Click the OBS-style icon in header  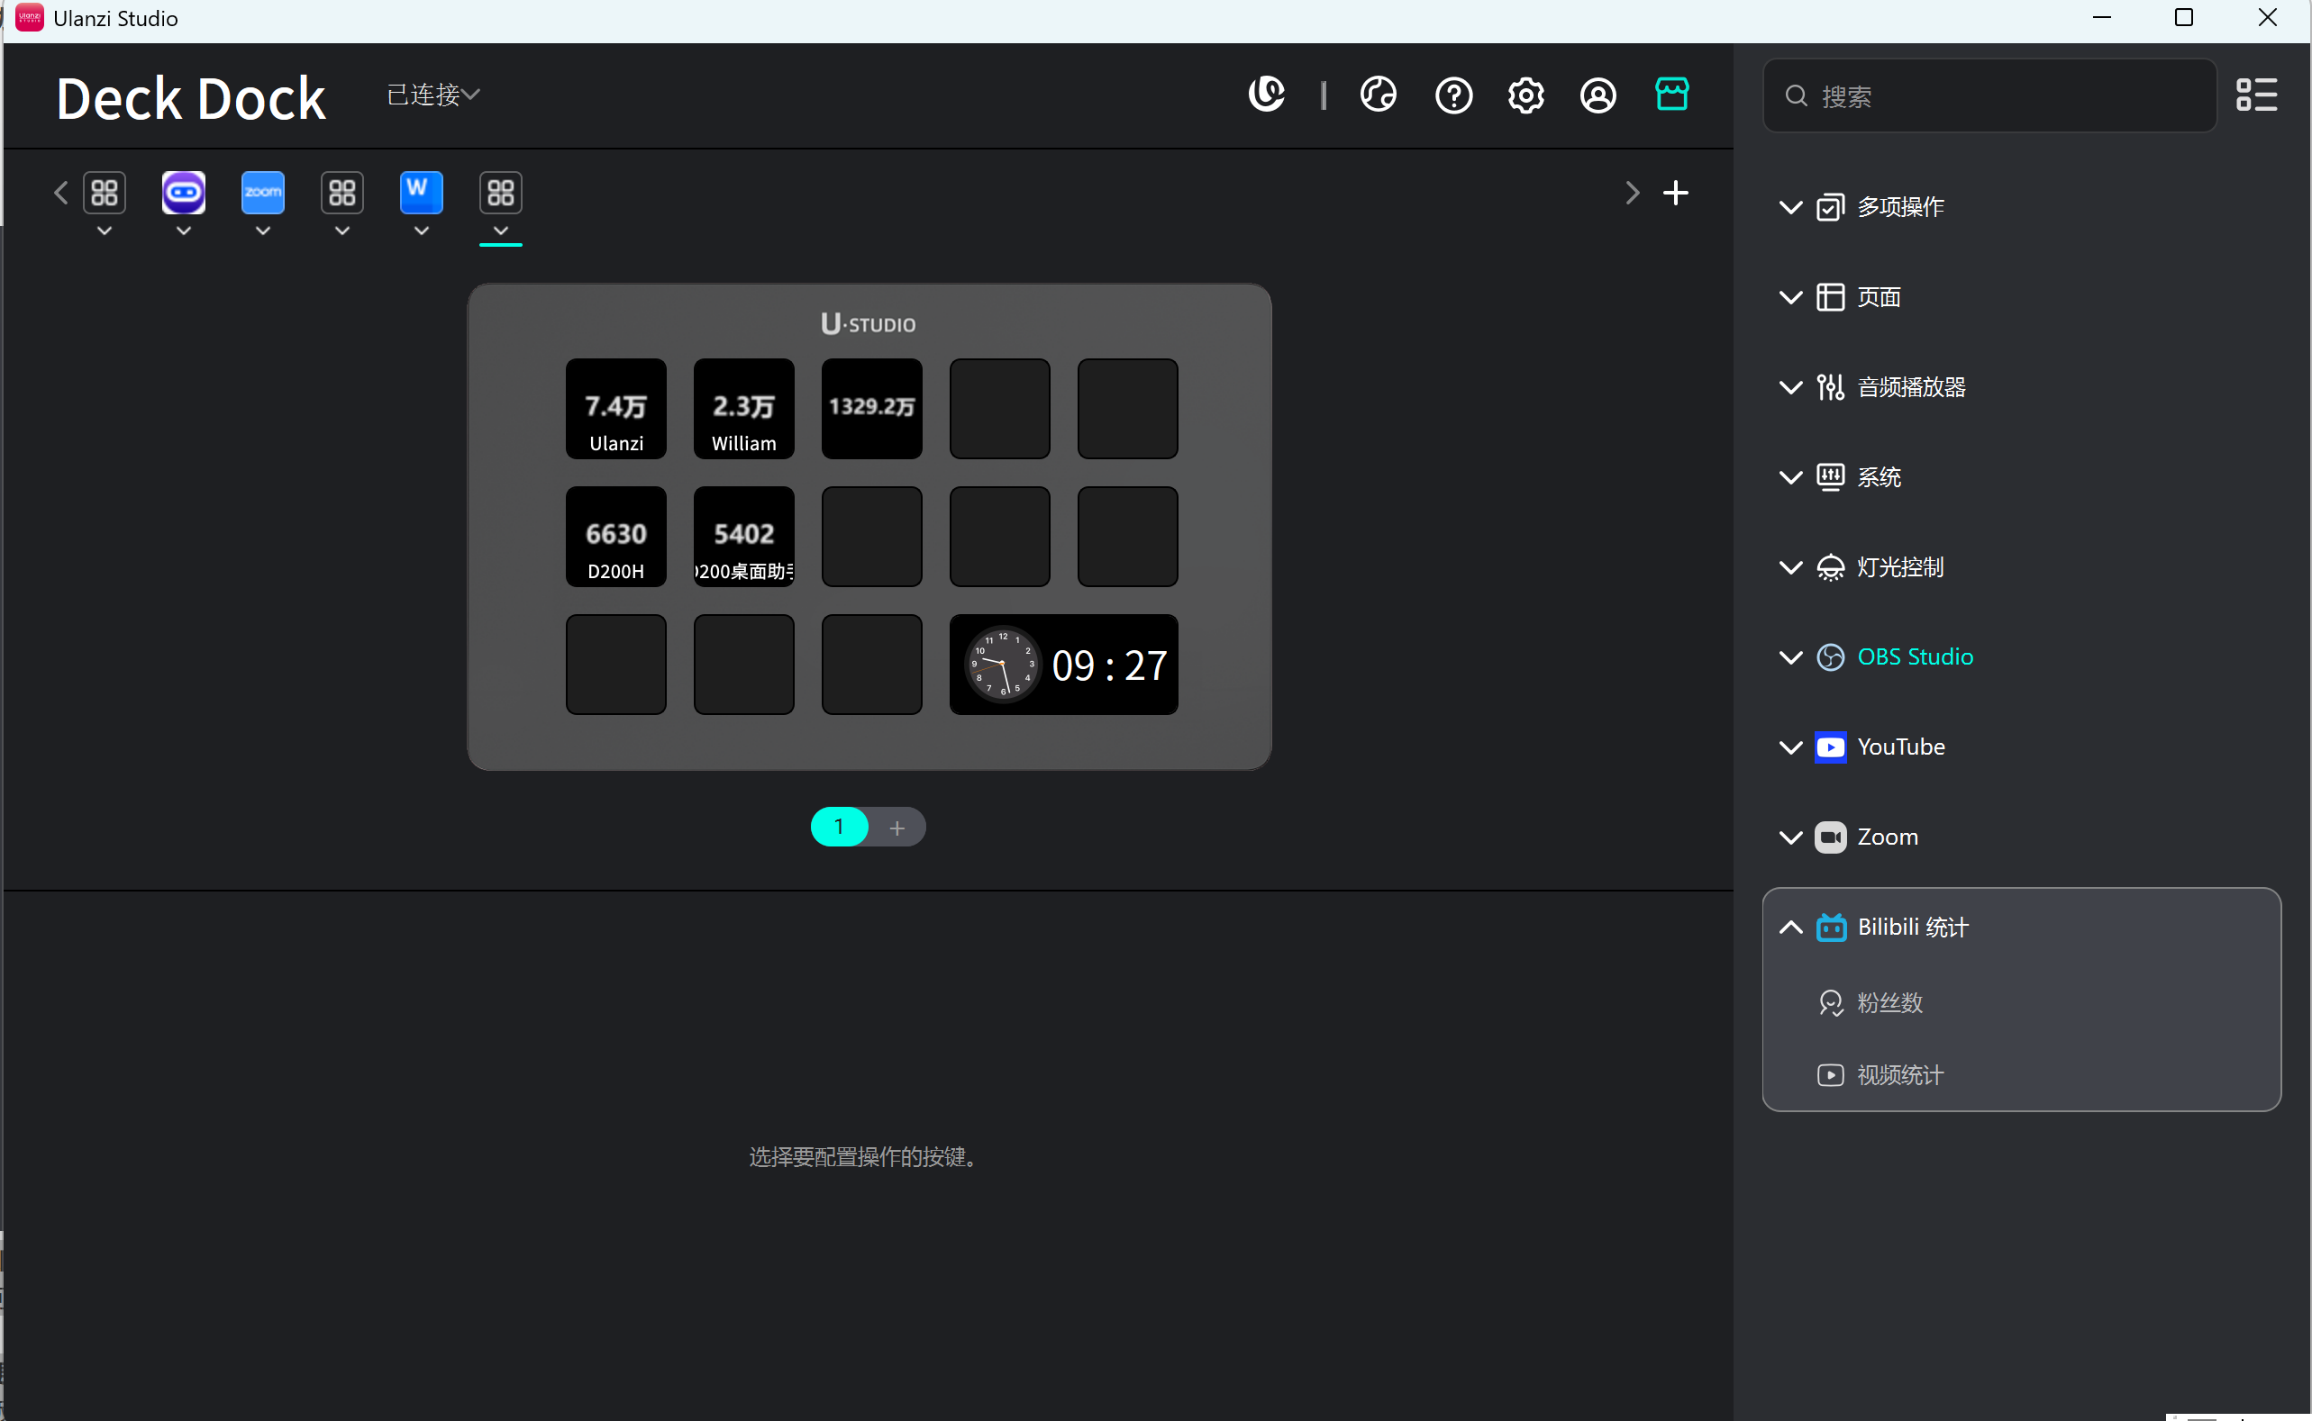click(x=1378, y=95)
